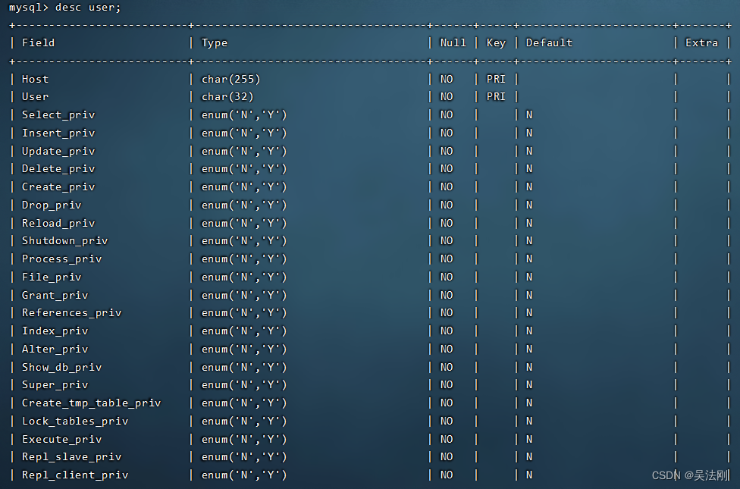740x489 pixels.
Task: Click the 'desc user;' command text
Action: pos(88,8)
